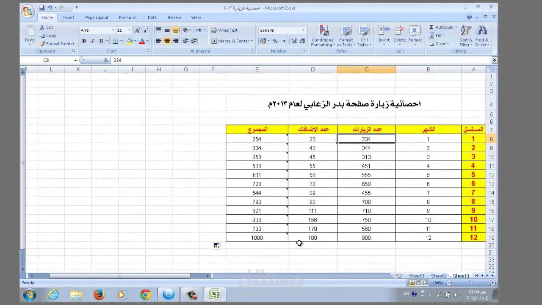Toggle Center horizontal alignment

(x=167, y=41)
